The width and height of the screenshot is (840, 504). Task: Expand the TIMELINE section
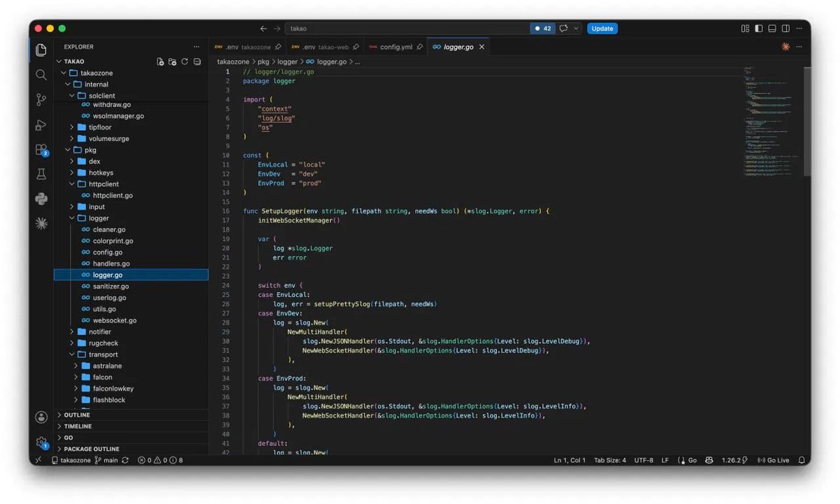(x=131, y=426)
